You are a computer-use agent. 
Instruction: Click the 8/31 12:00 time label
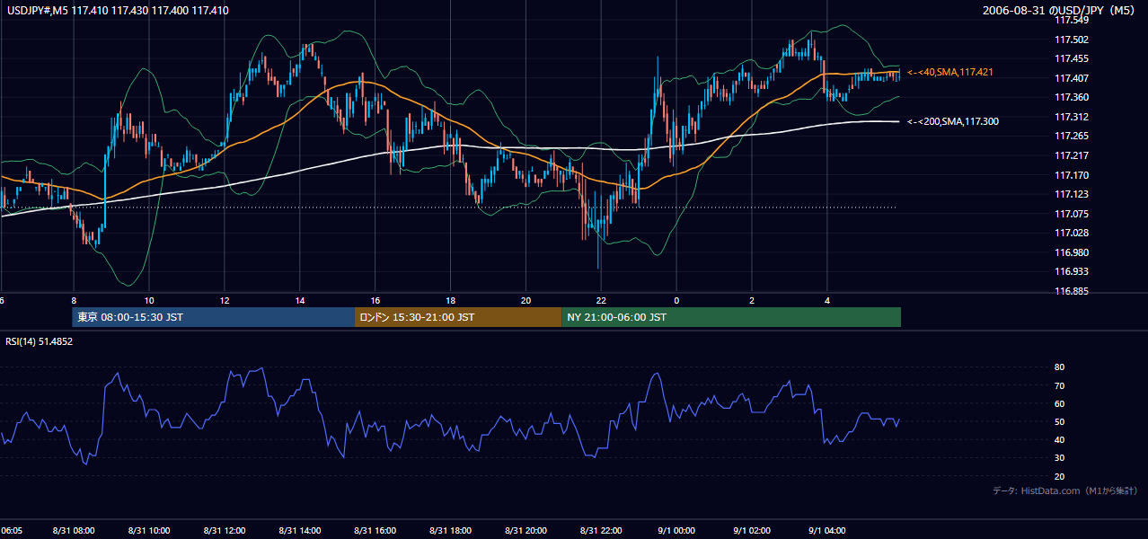coord(225,531)
